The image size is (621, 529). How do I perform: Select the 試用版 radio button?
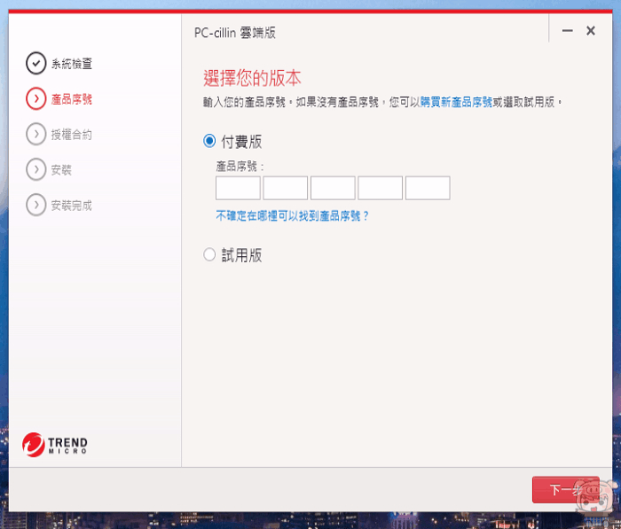pyautogui.click(x=209, y=254)
